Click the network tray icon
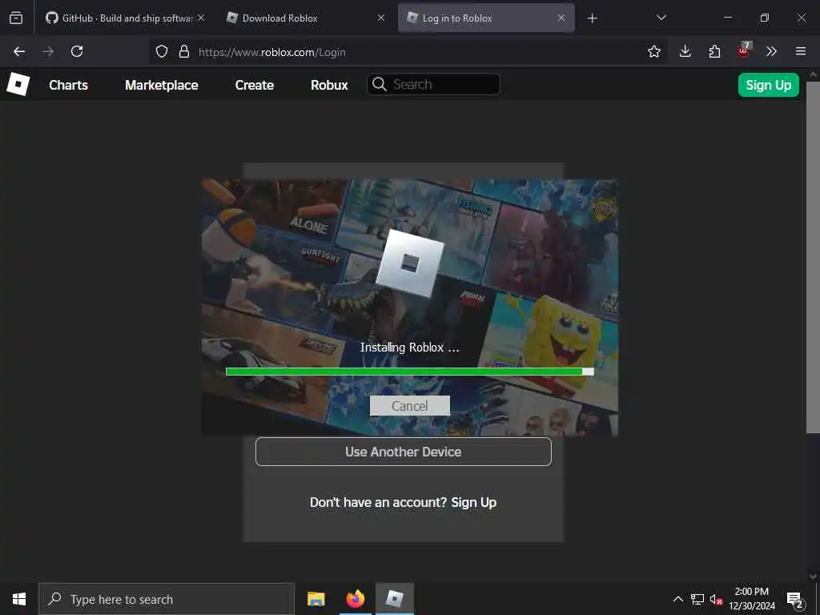The height and width of the screenshot is (615, 820). click(x=697, y=599)
